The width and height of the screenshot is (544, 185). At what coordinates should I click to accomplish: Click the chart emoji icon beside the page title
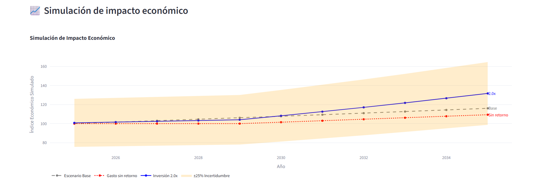tap(35, 11)
